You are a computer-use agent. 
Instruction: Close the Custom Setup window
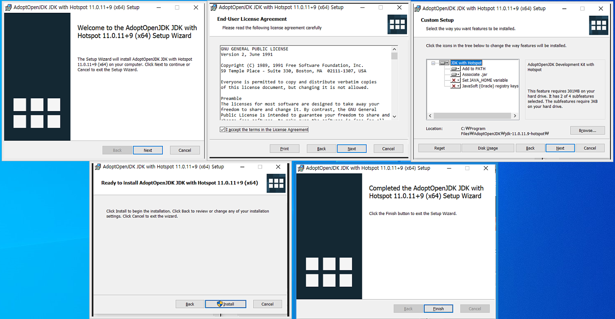[601, 8]
